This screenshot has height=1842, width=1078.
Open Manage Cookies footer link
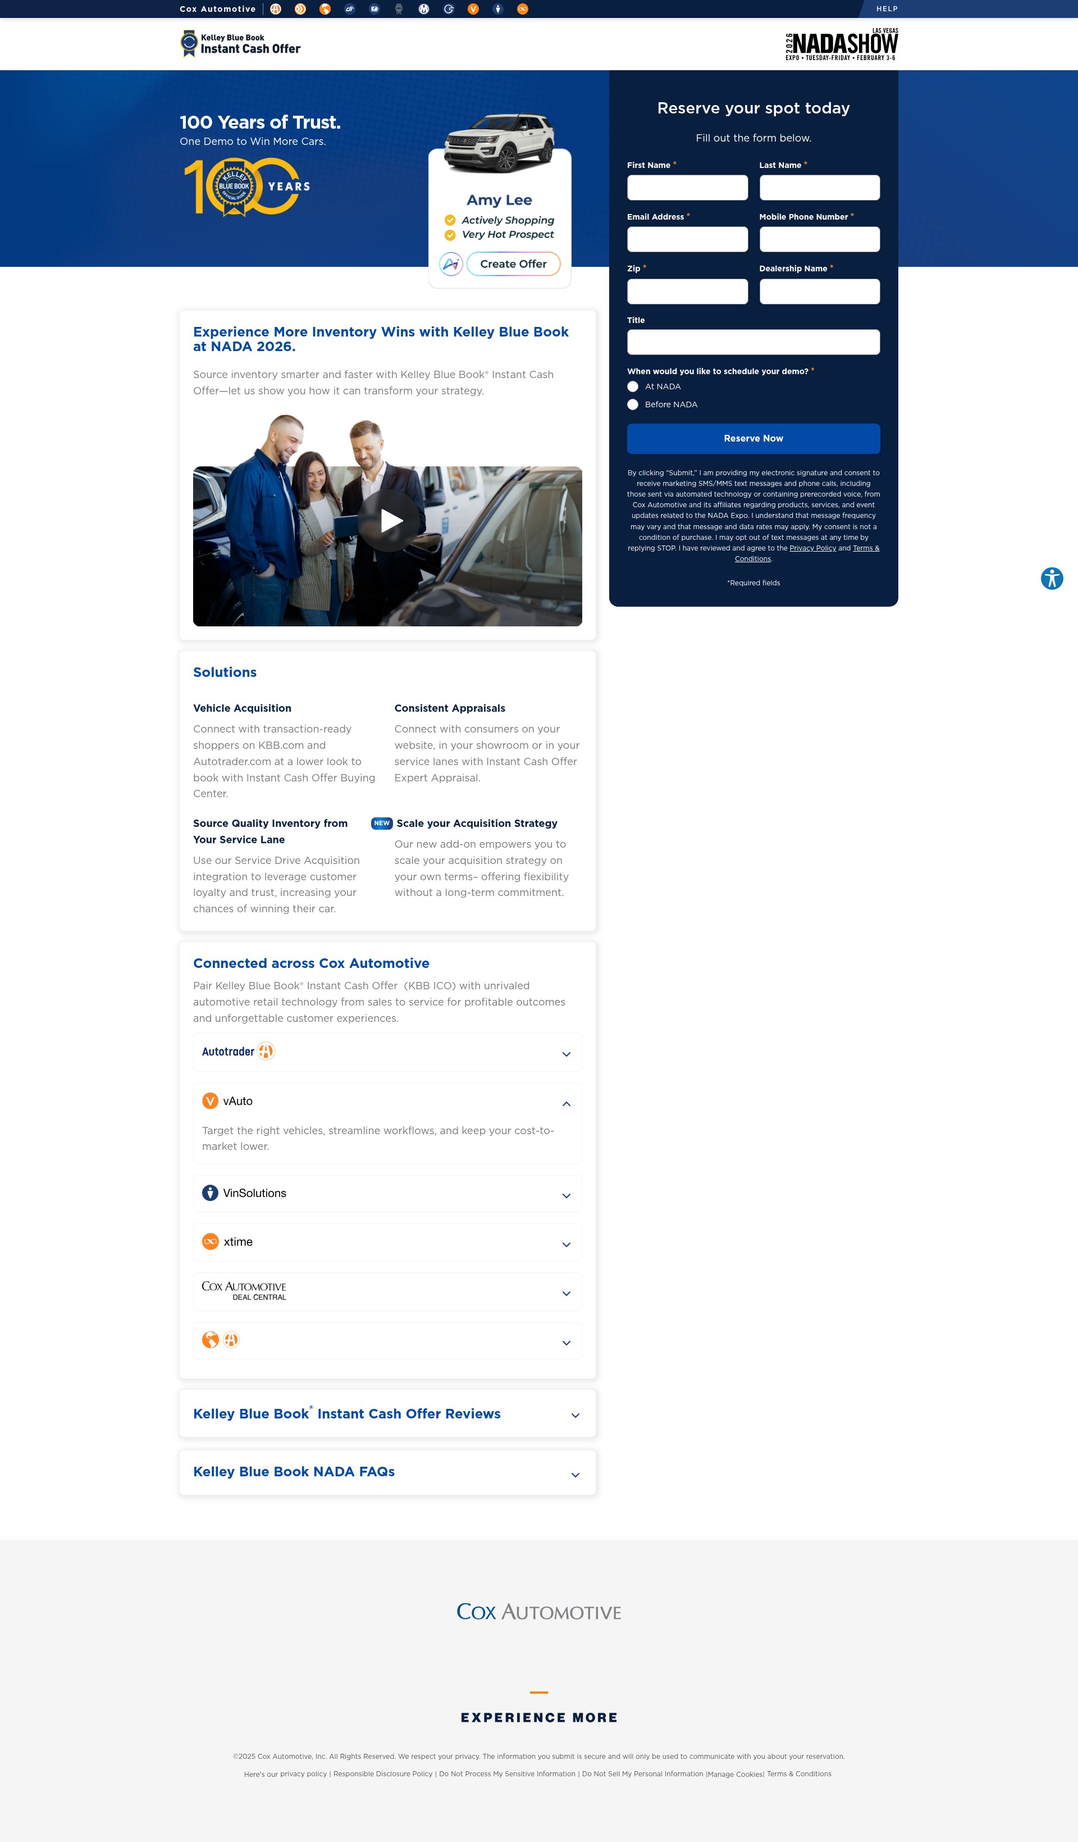(x=735, y=1774)
